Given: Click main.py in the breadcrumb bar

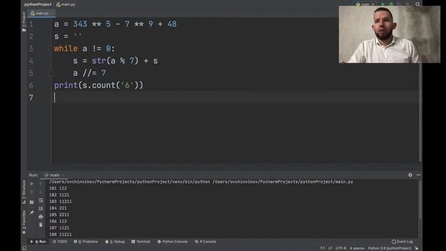Looking at the screenshot, I should coord(66,4).
